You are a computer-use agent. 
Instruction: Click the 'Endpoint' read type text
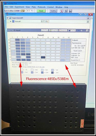click(x=75, y=40)
